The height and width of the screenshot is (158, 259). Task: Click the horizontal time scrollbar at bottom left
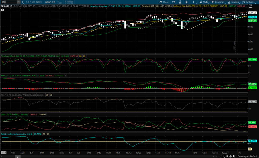pyautogui.click(x=10, y=156)
